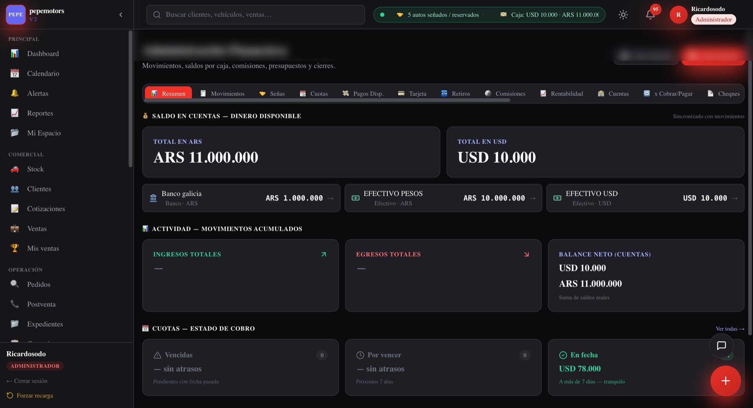Click arrow on Banco galicia row
This screenshot has width=753, height=408.
coord(330,198)
